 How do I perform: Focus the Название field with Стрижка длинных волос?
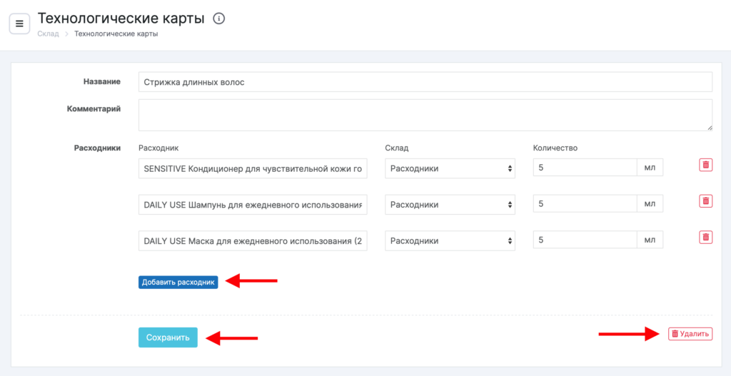[425, 82]
